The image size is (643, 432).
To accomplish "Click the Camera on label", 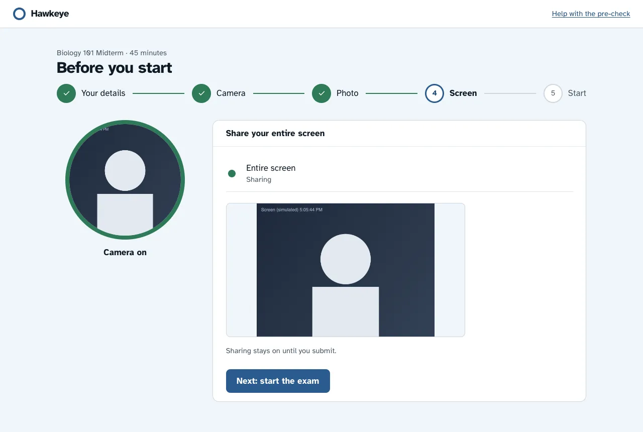I will point(125,253).
